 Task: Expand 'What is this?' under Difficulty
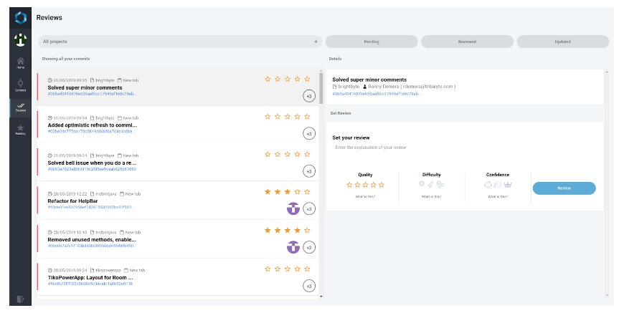431,196
